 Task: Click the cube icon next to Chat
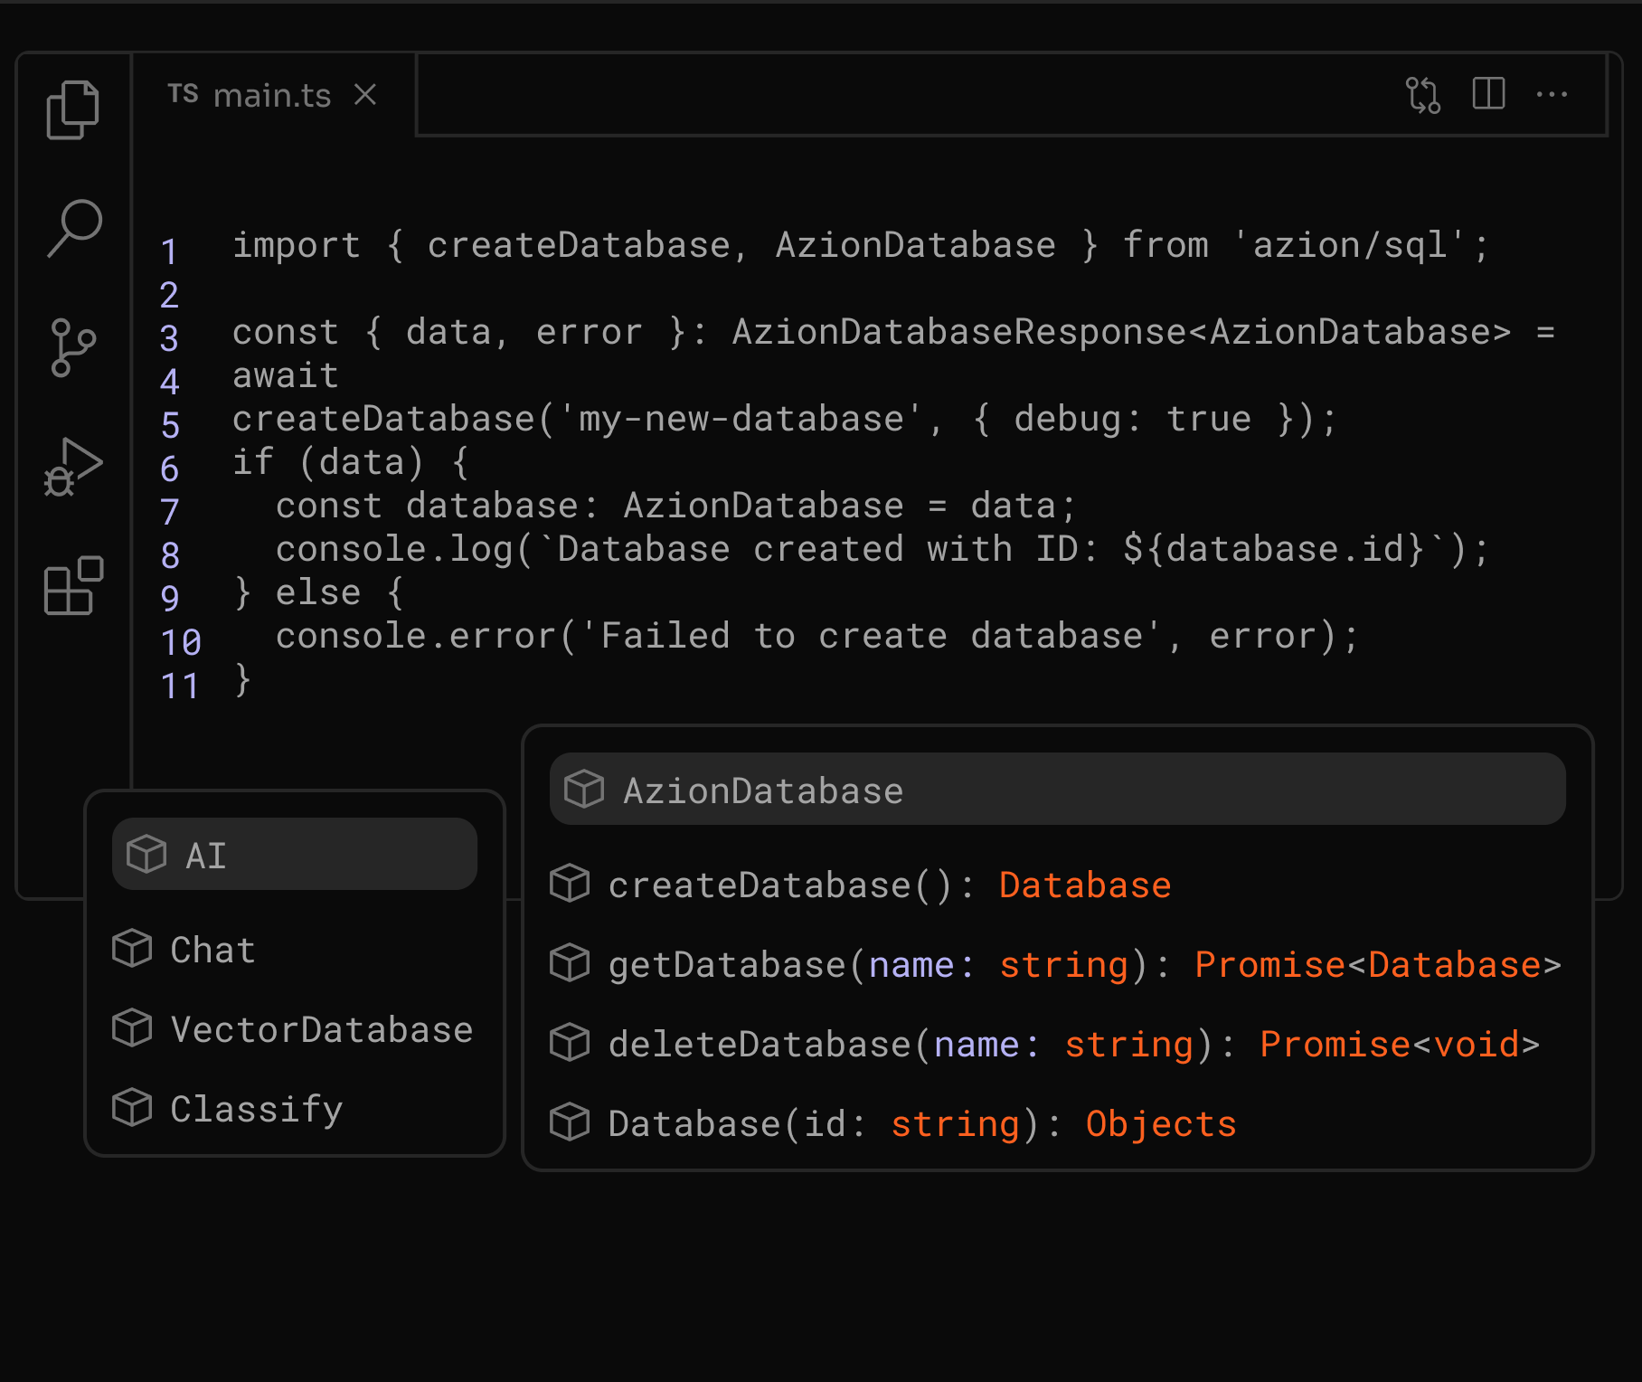click(132, 949)
